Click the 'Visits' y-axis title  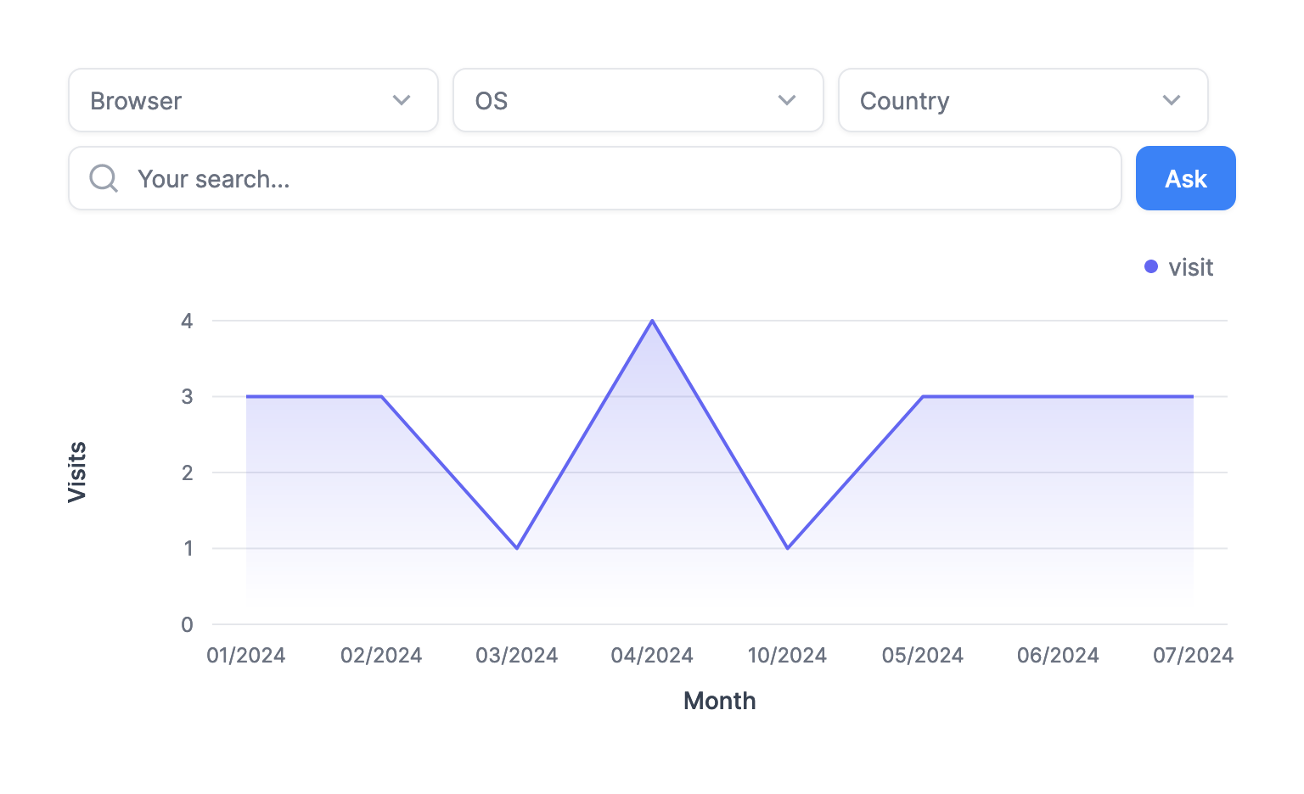point(76,472)
